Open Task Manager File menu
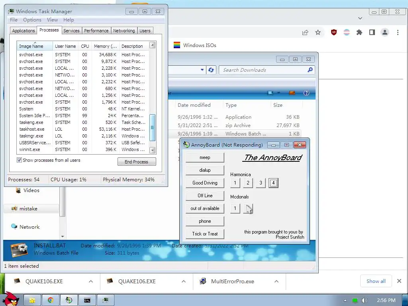408x306 pixels. point(14,20)
